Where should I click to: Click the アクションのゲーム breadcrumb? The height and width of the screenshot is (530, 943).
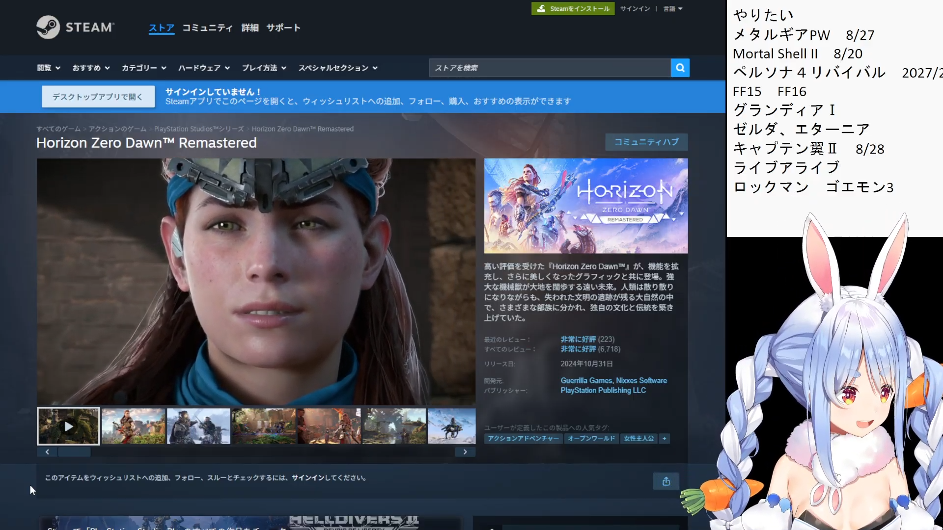tap(117, 129)
